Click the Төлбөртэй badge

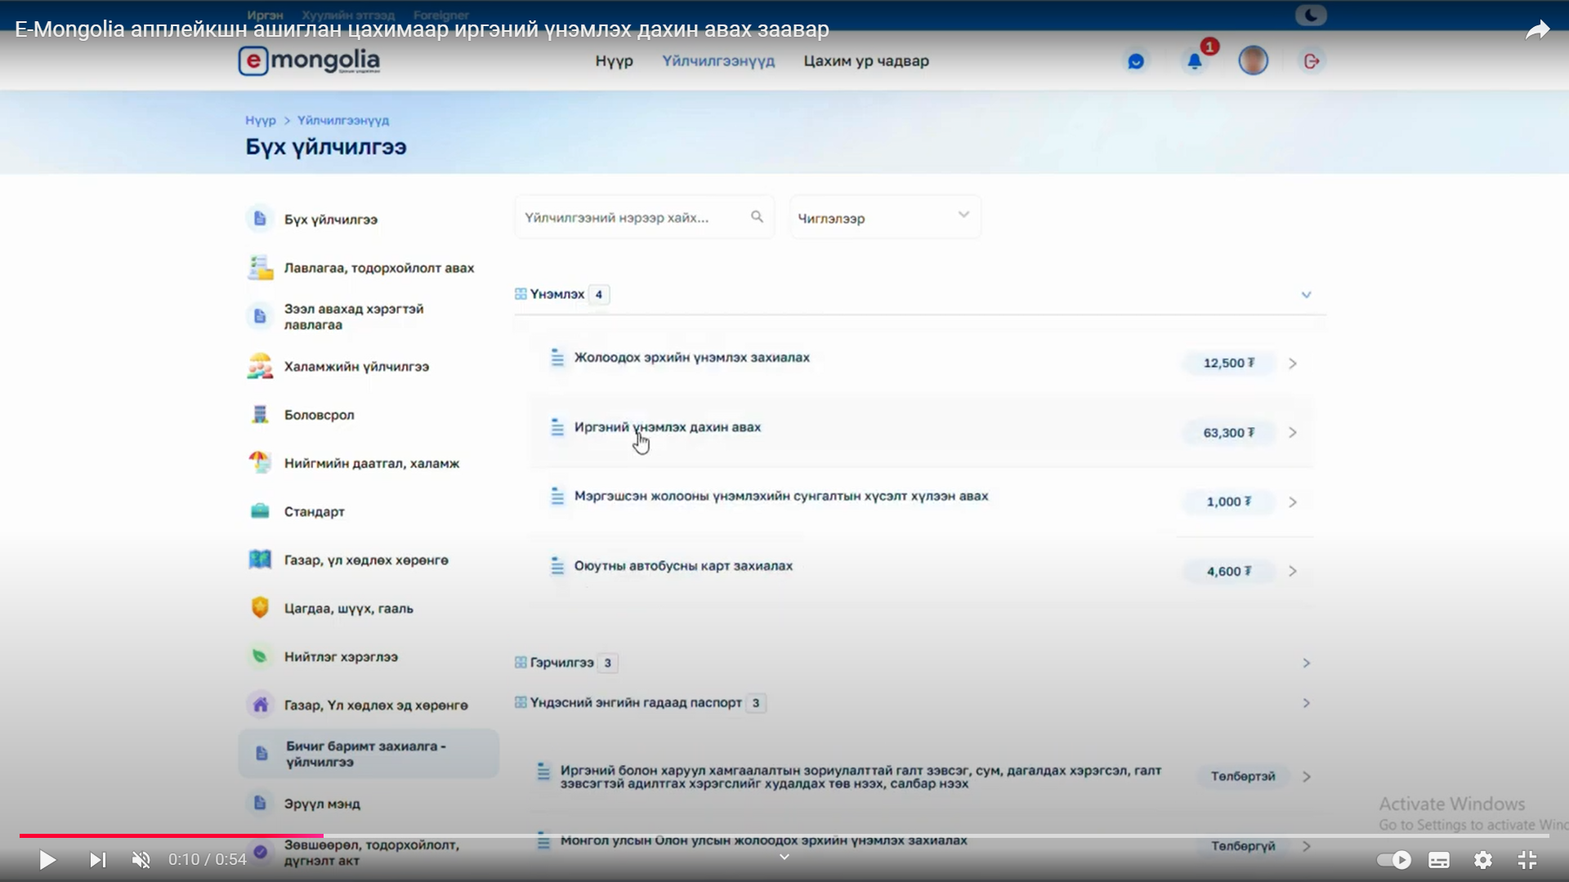point(1242,777)
